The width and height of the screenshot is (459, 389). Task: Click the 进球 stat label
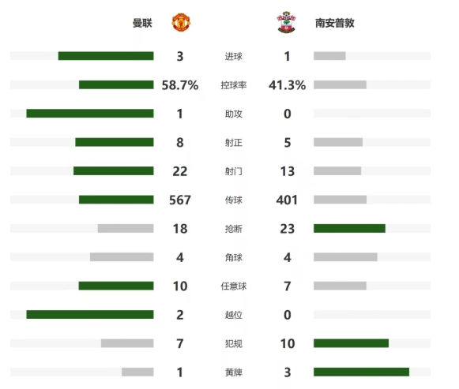234,56
